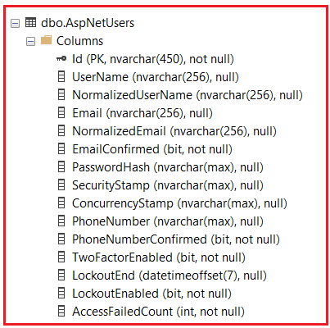Click the column icon next to UserName
The image size is (330, 328).
61,76
